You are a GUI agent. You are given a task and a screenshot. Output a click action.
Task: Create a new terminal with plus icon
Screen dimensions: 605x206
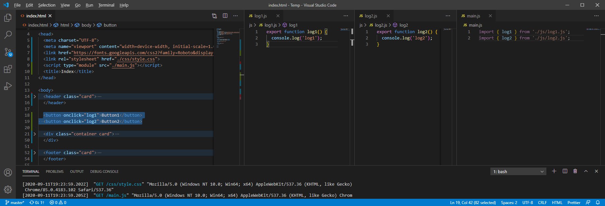554,171
